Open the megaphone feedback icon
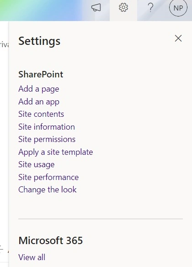The width and height of the screenshot is (192, 267). point(96,8)
